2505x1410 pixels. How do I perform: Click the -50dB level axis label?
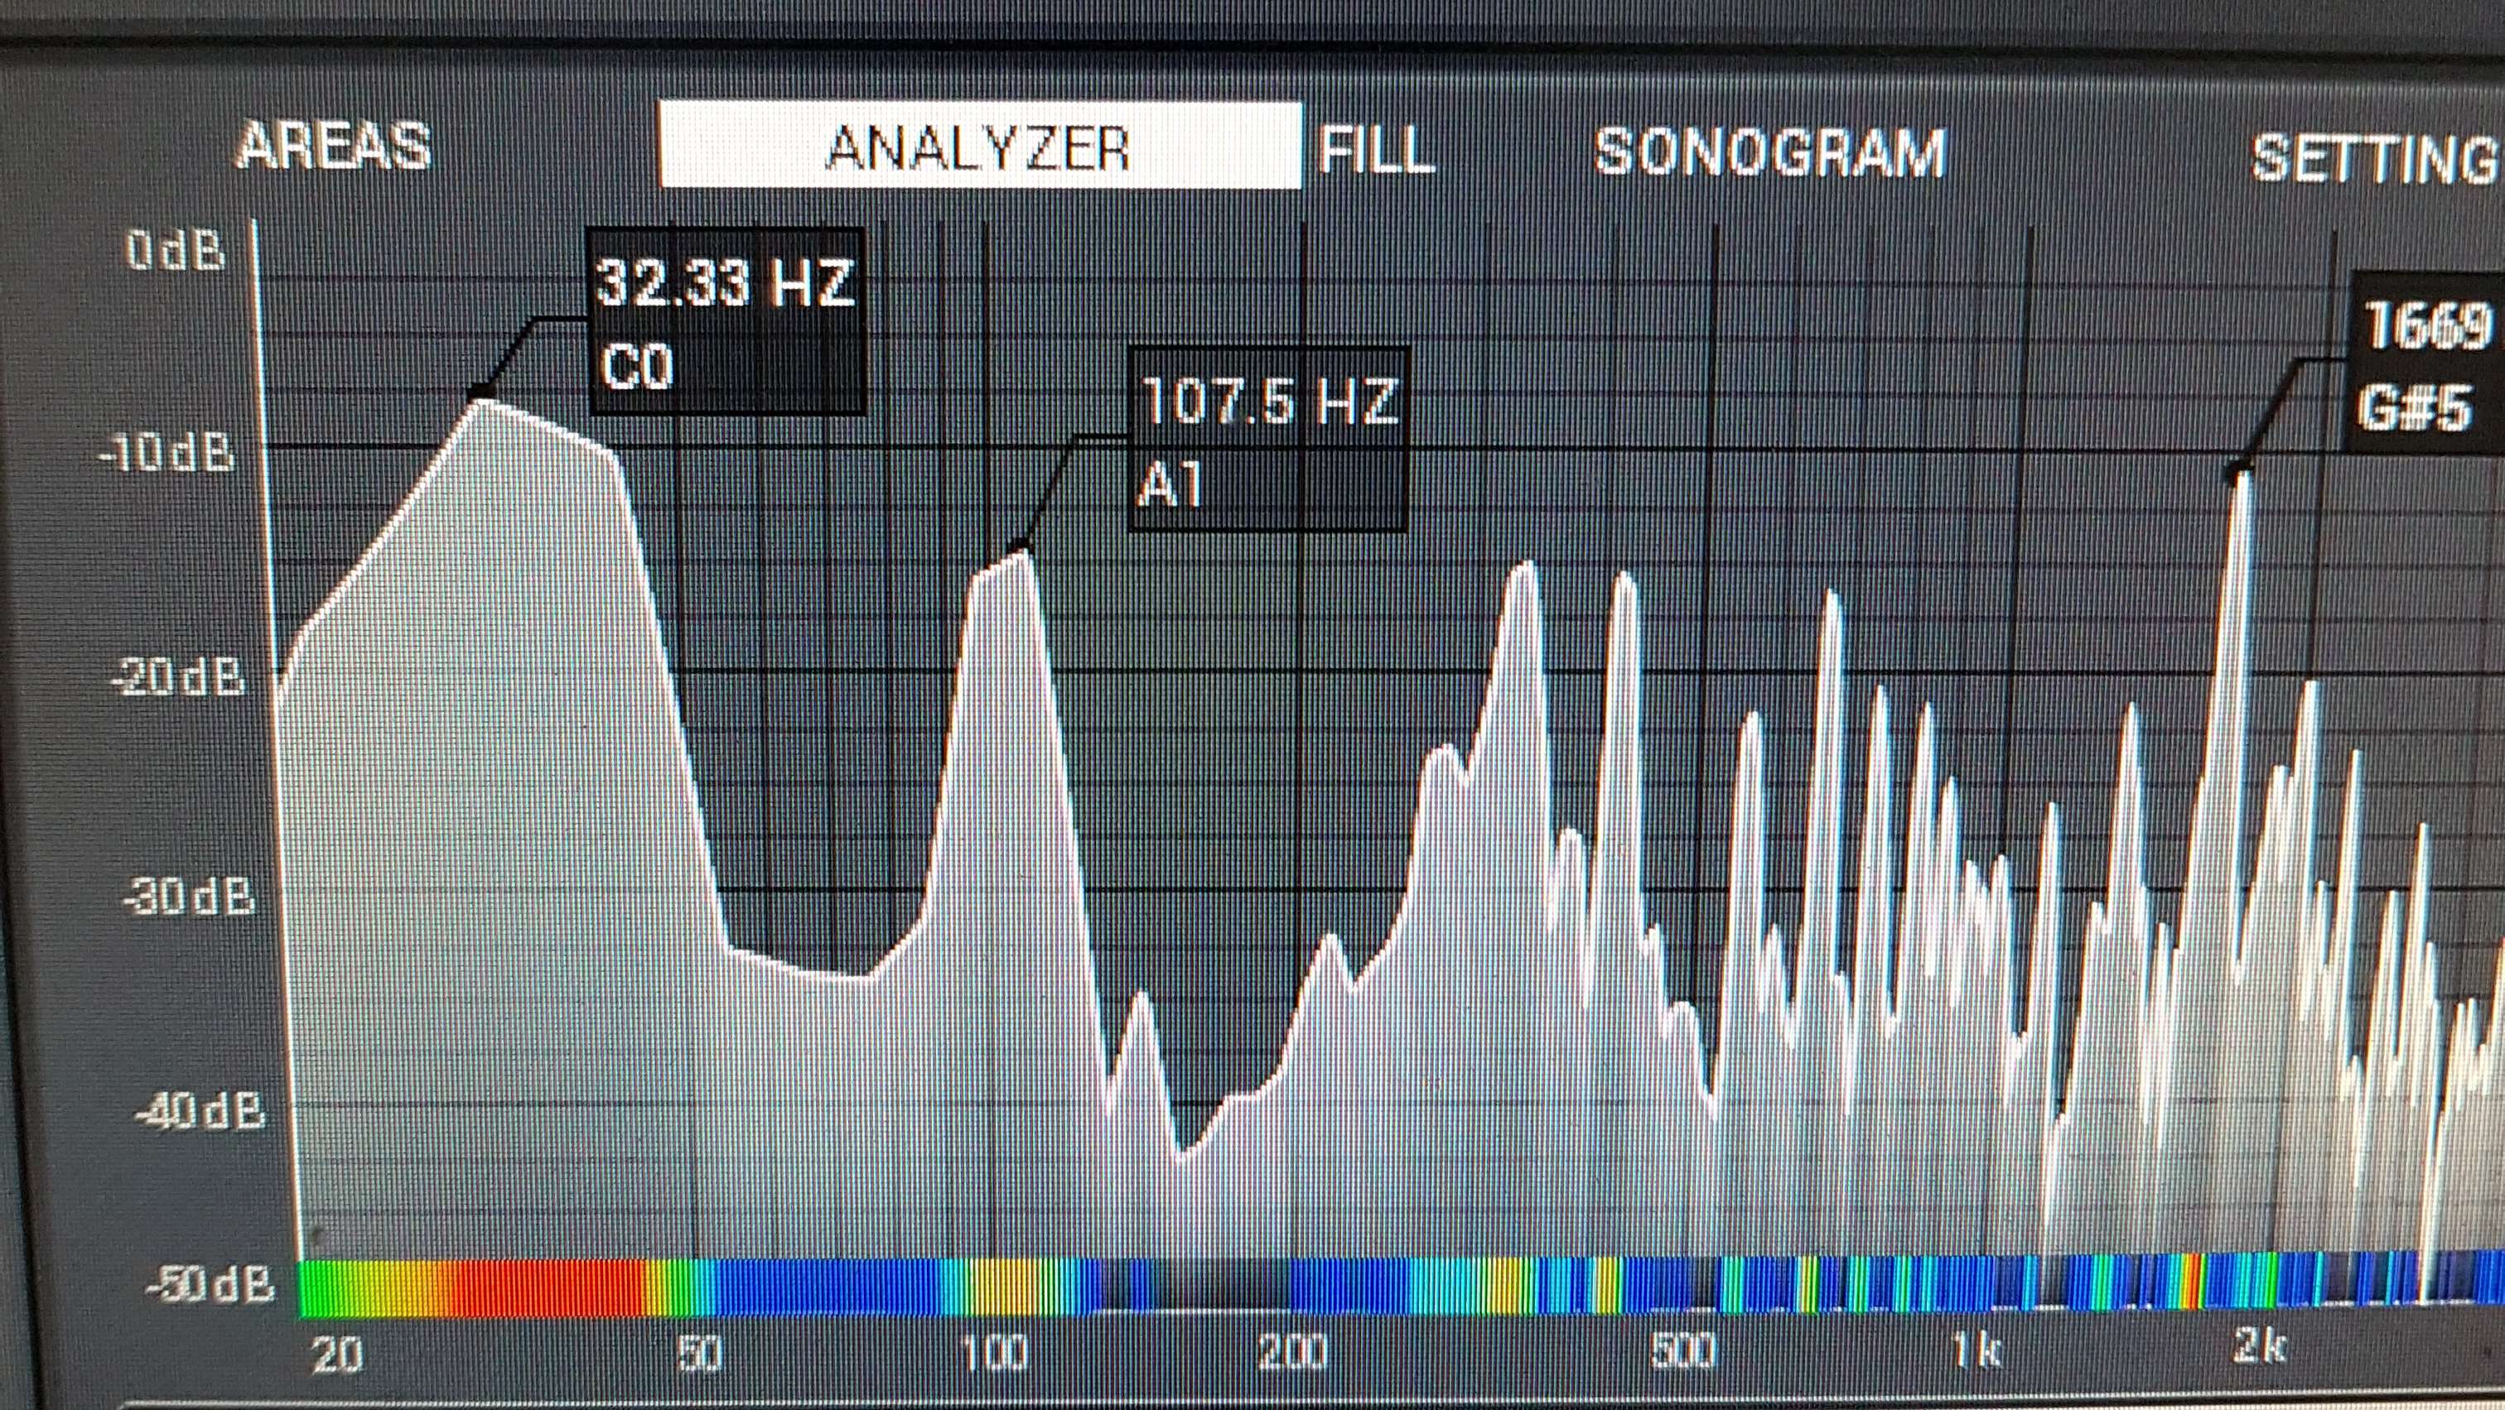click(211, 1285)
